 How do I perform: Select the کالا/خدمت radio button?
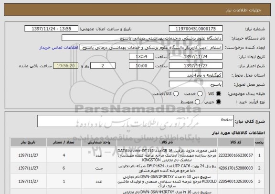coord(176,94)
